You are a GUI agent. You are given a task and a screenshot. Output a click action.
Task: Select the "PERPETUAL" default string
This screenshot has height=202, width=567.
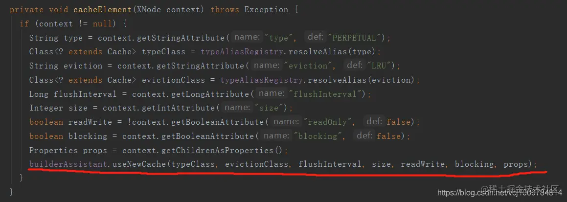click(356, 38)
